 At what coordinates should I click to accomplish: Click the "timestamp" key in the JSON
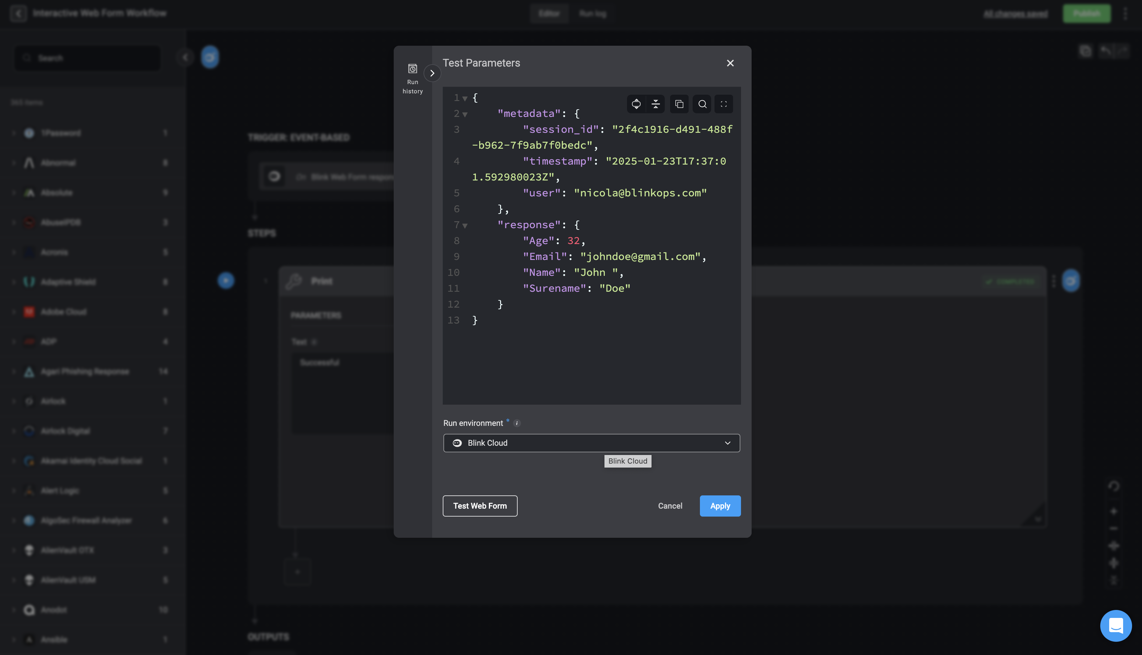point(557,161)
